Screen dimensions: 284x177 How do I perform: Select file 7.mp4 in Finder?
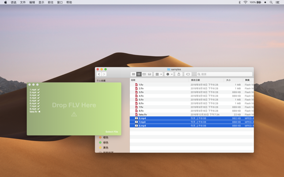(x=192, y=122)
